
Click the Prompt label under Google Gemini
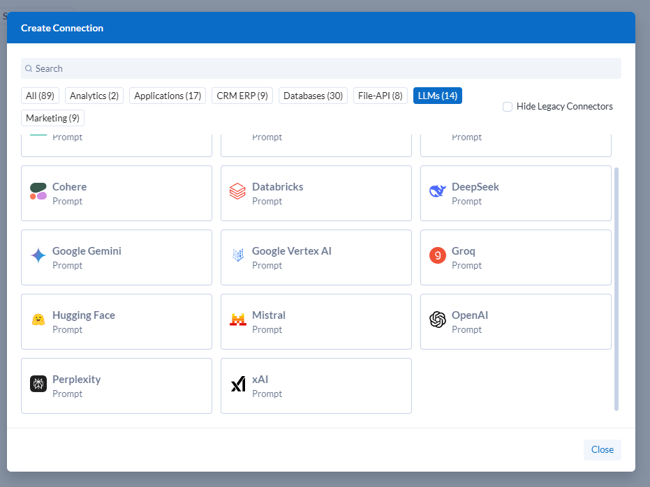tap(67, 265)
